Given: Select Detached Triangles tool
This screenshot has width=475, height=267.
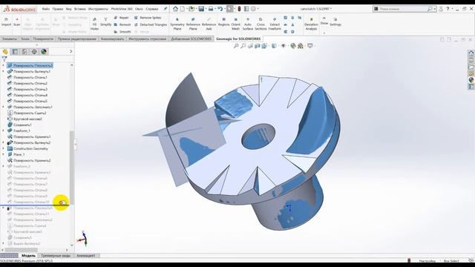Looking at the screenshot, I should tap(150, 24).
